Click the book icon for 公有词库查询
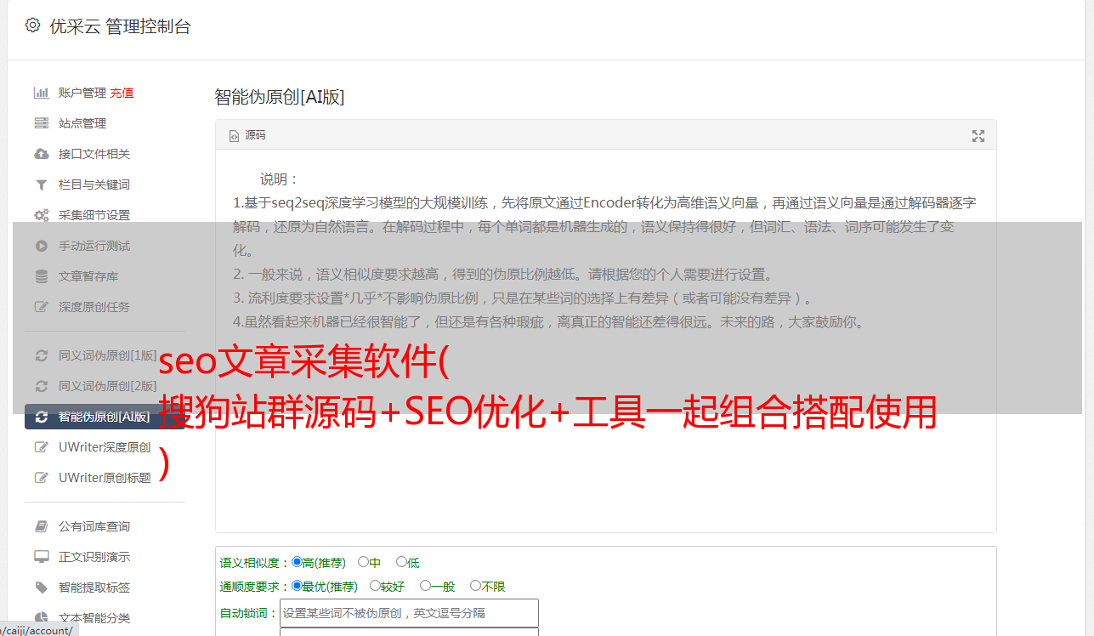 pyautogui.click(x=41, y=526)
